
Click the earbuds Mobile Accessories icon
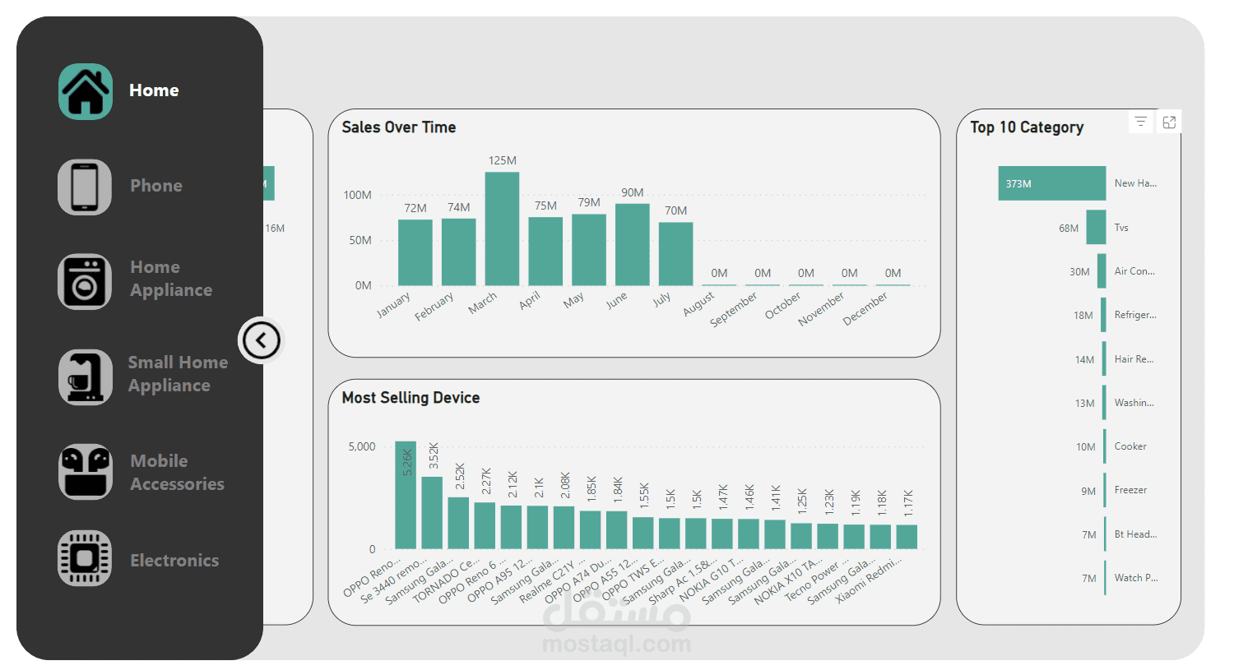pos(86,472)
